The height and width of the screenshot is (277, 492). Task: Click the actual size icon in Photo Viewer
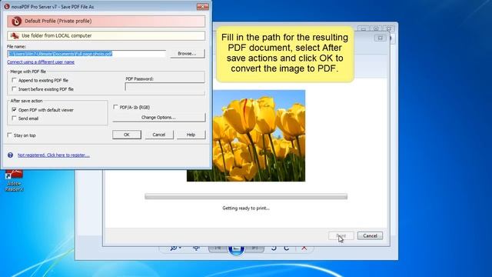click(x=197, y=248)
